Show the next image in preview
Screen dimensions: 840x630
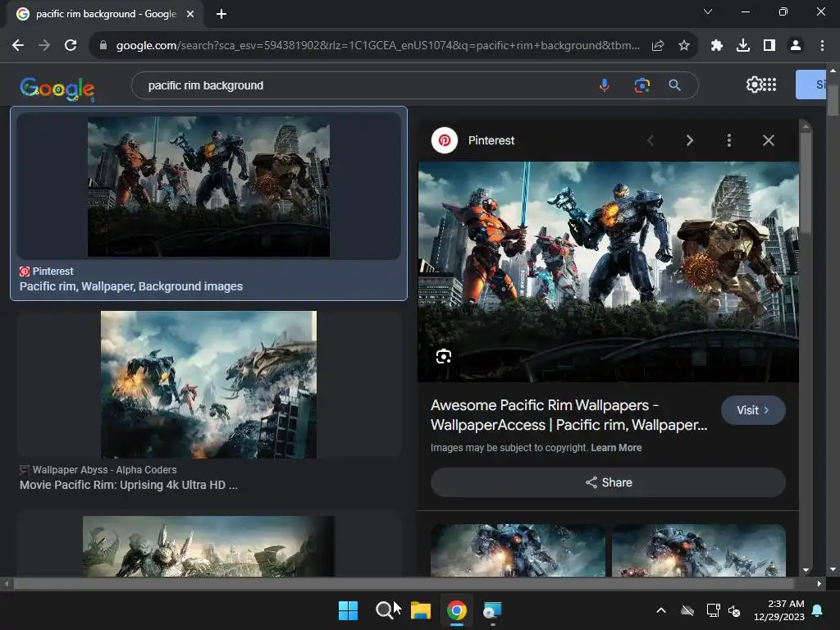pyautogui.click(x=689, y=140)
